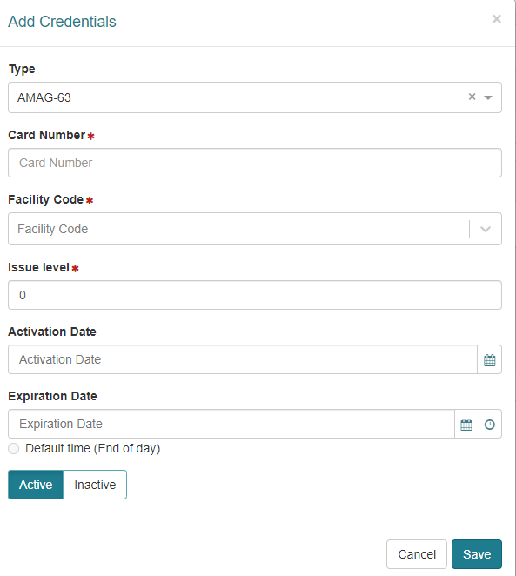516x576 pixels.
Task: Open the Expiration Date calendar picker
Action: (466, 425)
